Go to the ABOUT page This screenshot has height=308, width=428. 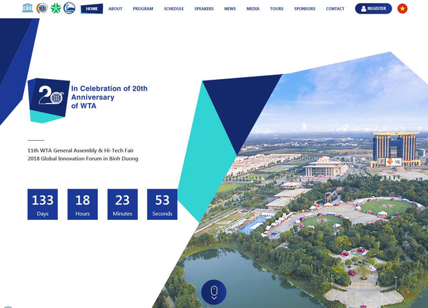(115, 9)
